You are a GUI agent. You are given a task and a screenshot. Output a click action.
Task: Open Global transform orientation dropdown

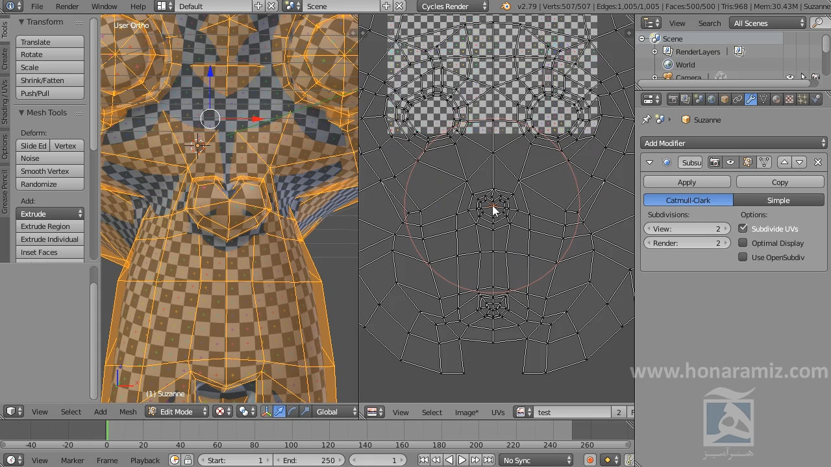coord(335,412)
